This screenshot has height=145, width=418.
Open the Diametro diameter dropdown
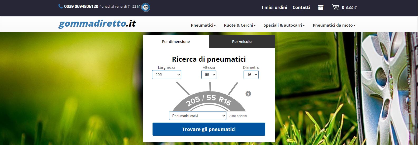[251, 75]
